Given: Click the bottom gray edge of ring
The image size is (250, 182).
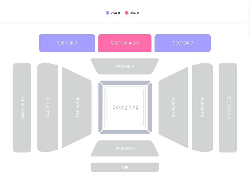Looking at the screenshot, I should pyautogui.click(x=125, y=132).
